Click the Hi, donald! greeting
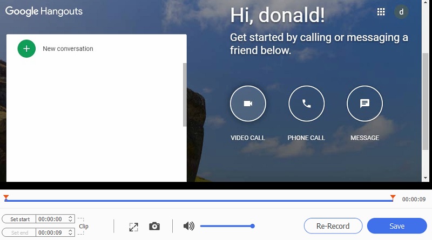The width and height of the screenshot is (432, 240). click(x=278, y=15)
